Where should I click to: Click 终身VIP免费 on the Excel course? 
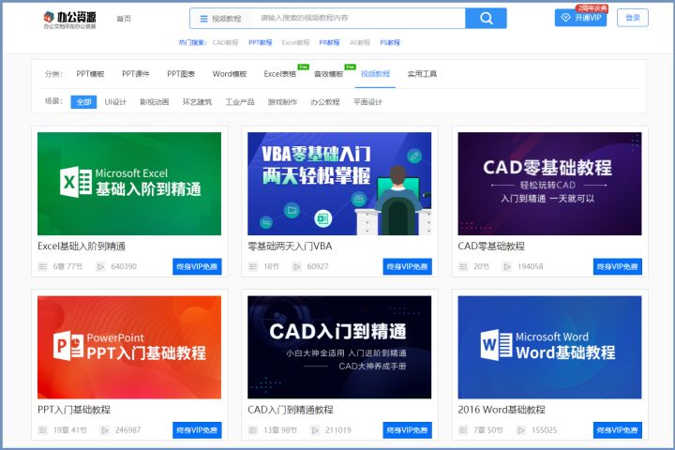197,266
